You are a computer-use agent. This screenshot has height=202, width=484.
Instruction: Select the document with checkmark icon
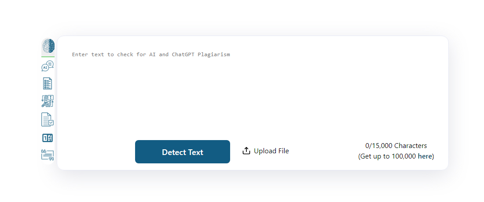click(48, 119)
